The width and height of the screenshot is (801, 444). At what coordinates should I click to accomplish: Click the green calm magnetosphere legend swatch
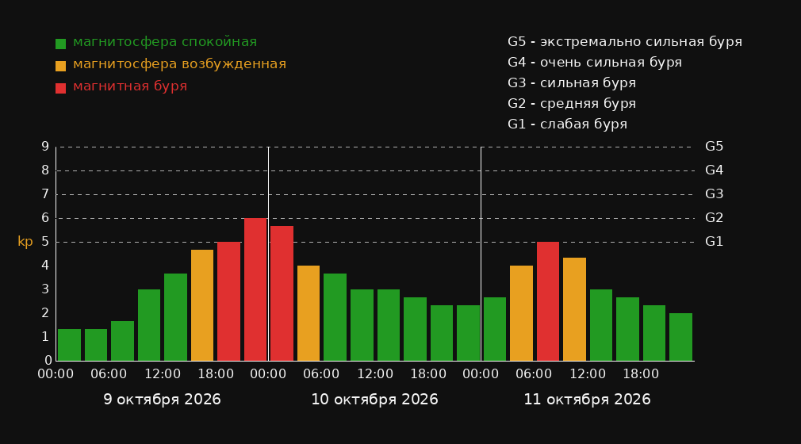(x=61, y=44)
